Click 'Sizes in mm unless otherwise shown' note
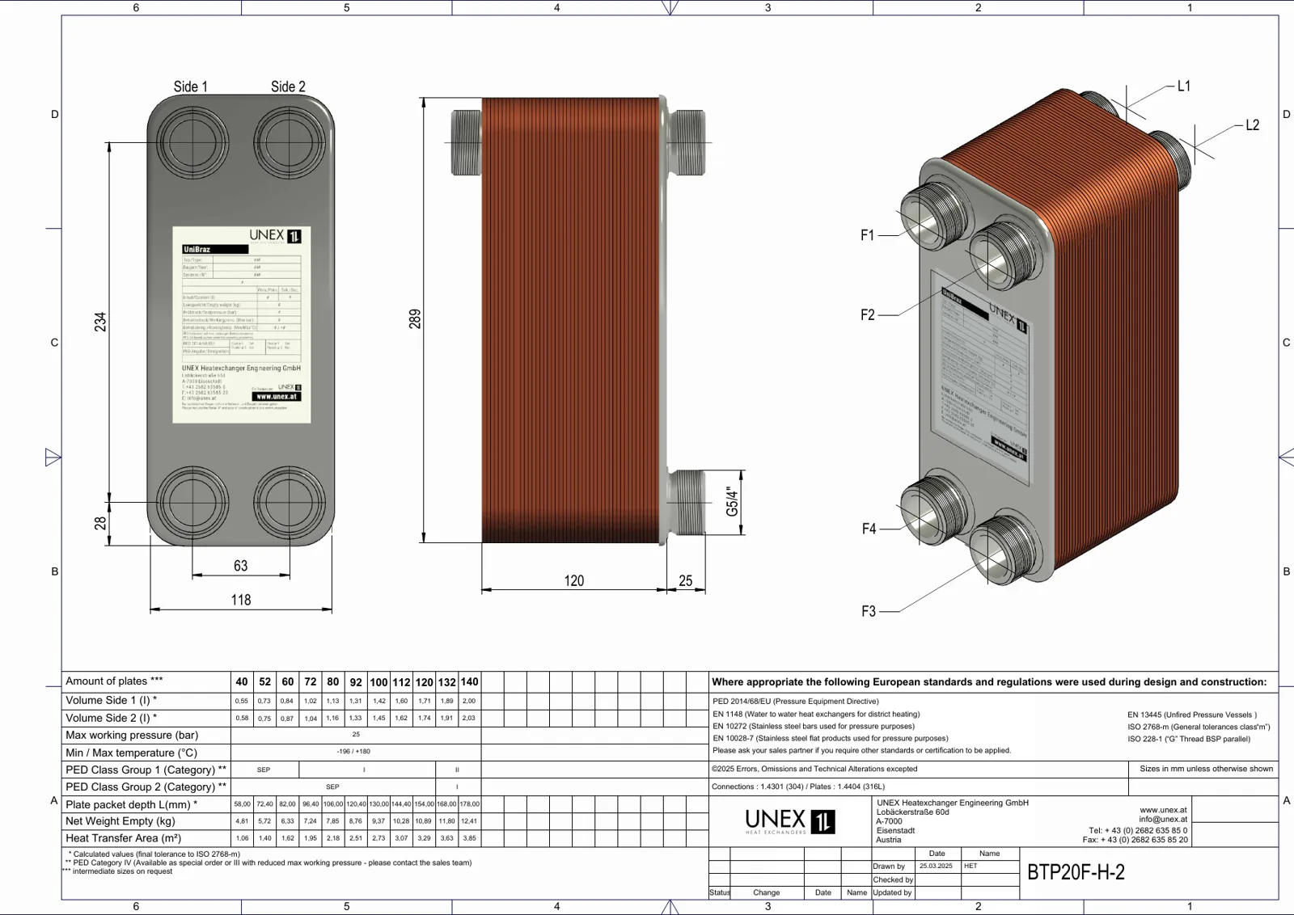Viewport: 1294px width, 915px height. (x=1206, y=769)
